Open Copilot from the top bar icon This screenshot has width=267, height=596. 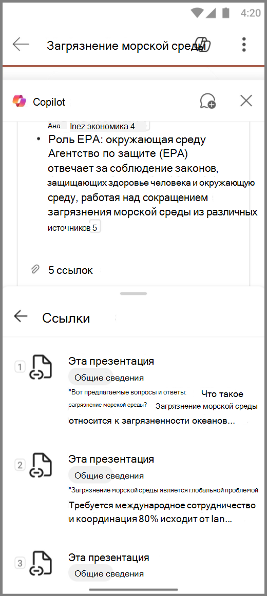coord(202,46)
